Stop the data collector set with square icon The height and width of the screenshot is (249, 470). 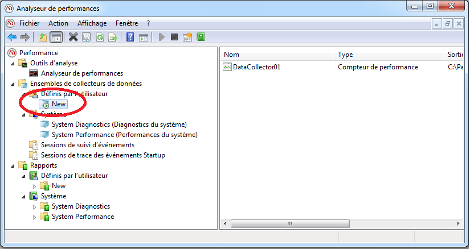[174, 37]
